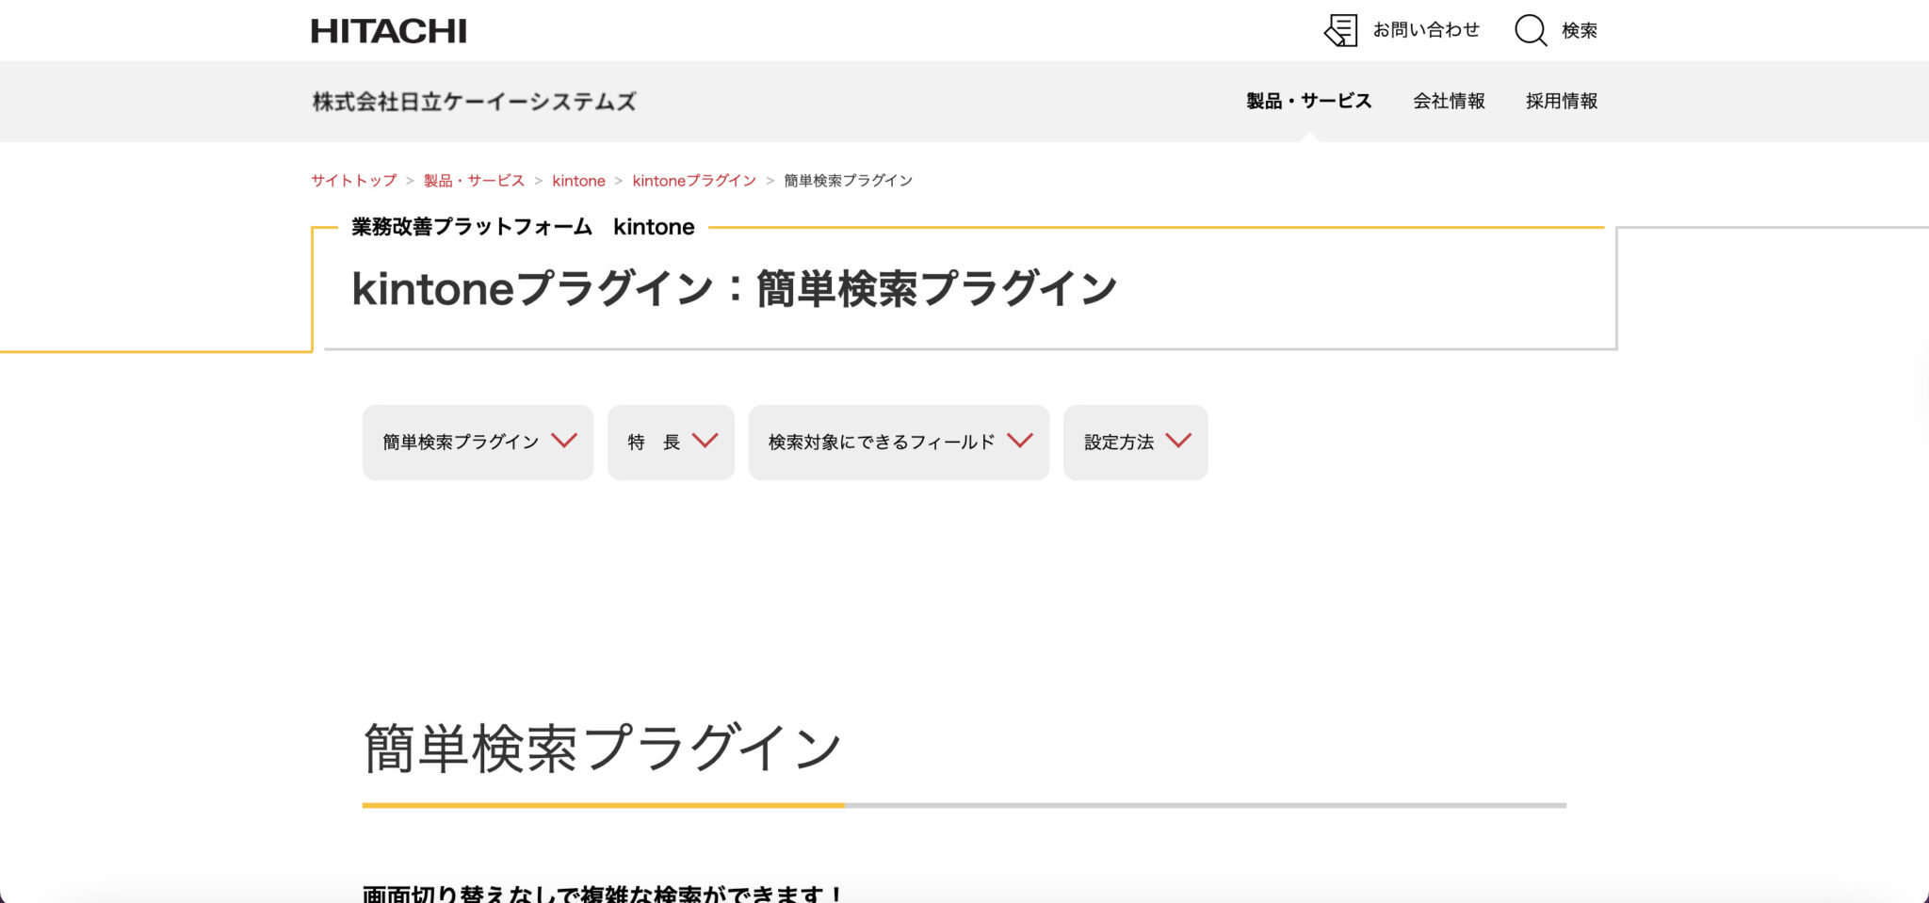
Task: Open the 会社情報 navigation menu
Action: [1449, 101]
